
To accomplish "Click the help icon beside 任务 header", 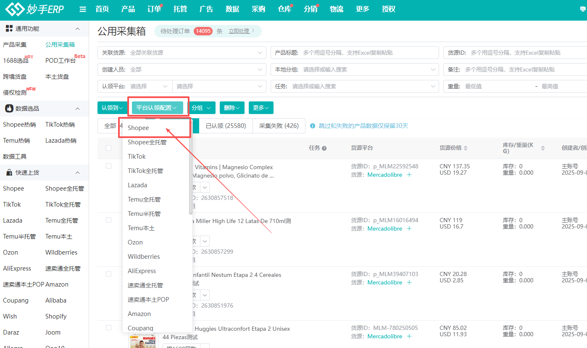I will (x=324, y=148).
